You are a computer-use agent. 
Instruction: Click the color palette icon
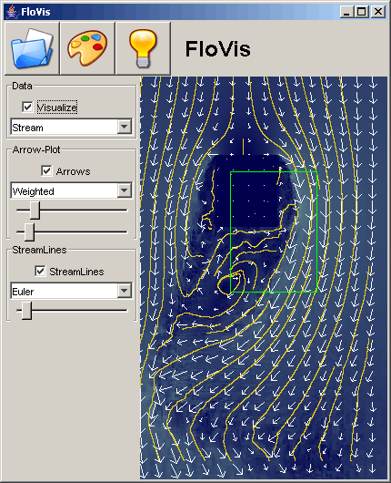point(87,48)
